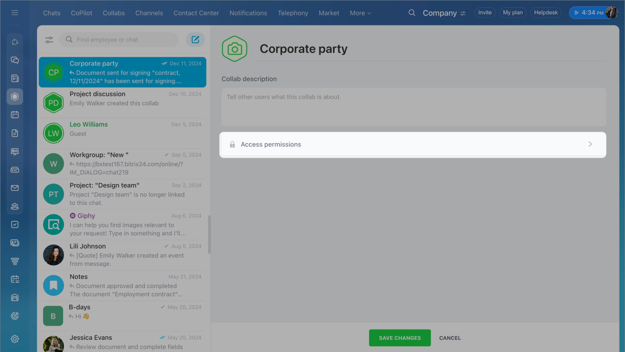This screenshot has height=352, width=625.
Task: Open chat list filter settings icon
Action: [x=49, y=40]
